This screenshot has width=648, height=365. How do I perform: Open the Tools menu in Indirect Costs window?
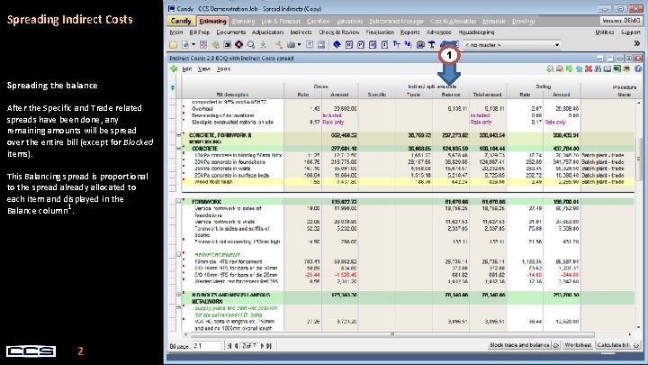point(223,69)
